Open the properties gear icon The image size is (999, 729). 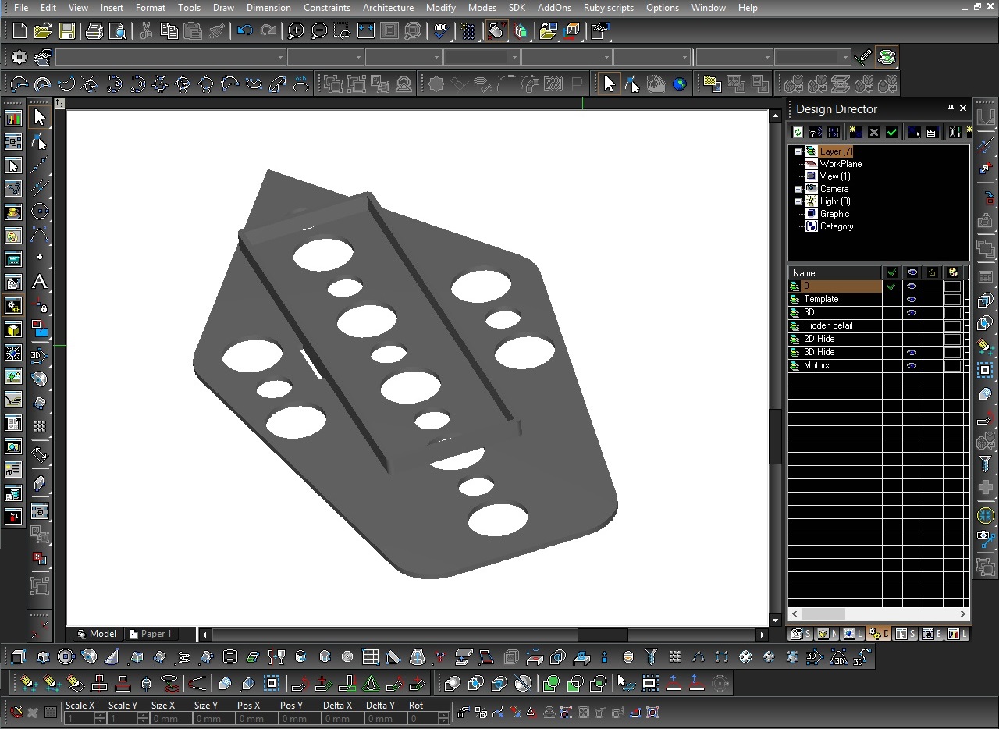click(x=20, y=57)
